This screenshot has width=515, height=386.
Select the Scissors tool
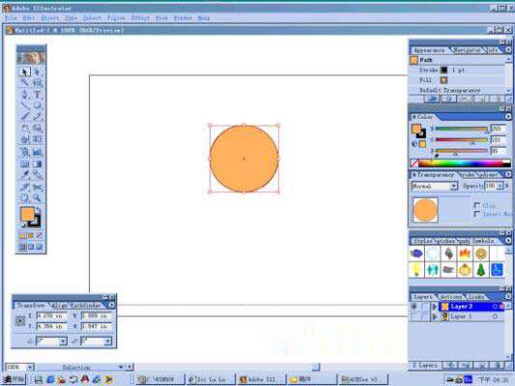click(x=38, y=187)
